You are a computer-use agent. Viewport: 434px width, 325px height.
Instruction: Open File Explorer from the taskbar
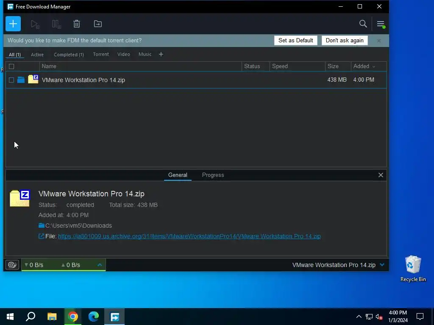pos(52,317)
